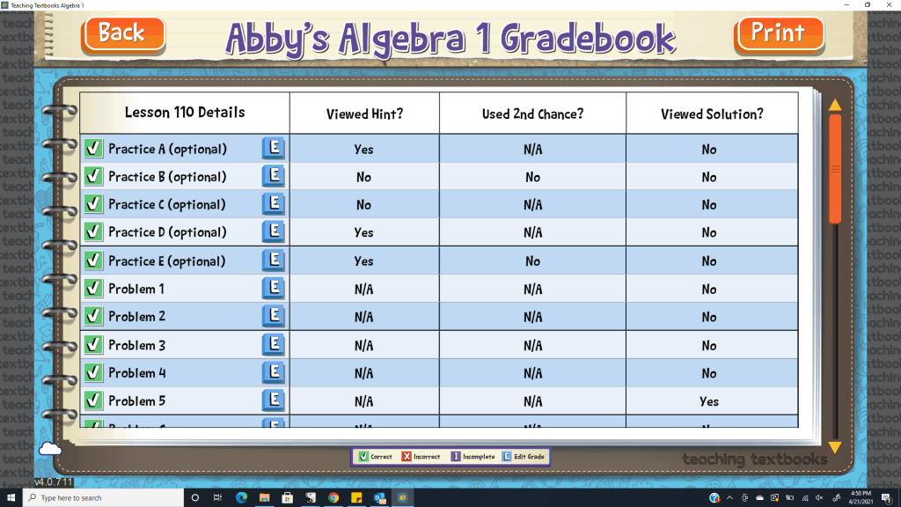
Task: Click Problem 1 Viewed Hint value N/A
Action: coord(363,289)
